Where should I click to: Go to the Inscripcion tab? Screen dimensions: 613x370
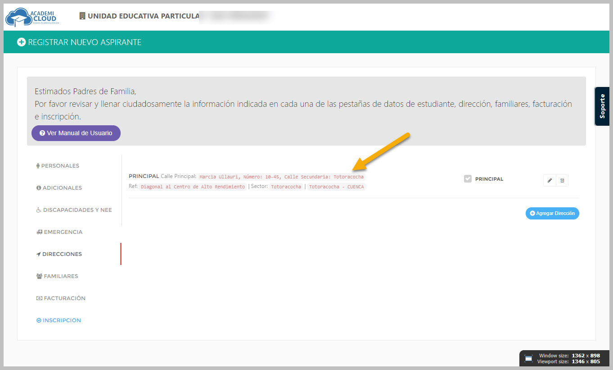[x=59, y=320]
